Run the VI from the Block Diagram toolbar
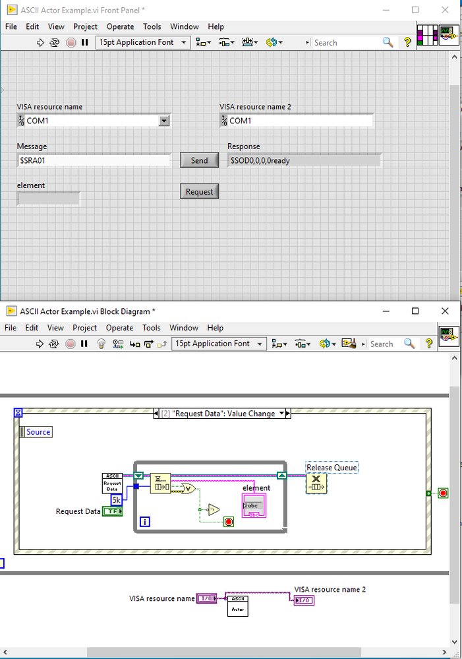The height and width of the screenshot is (659, 462). (x=40, y=344)
